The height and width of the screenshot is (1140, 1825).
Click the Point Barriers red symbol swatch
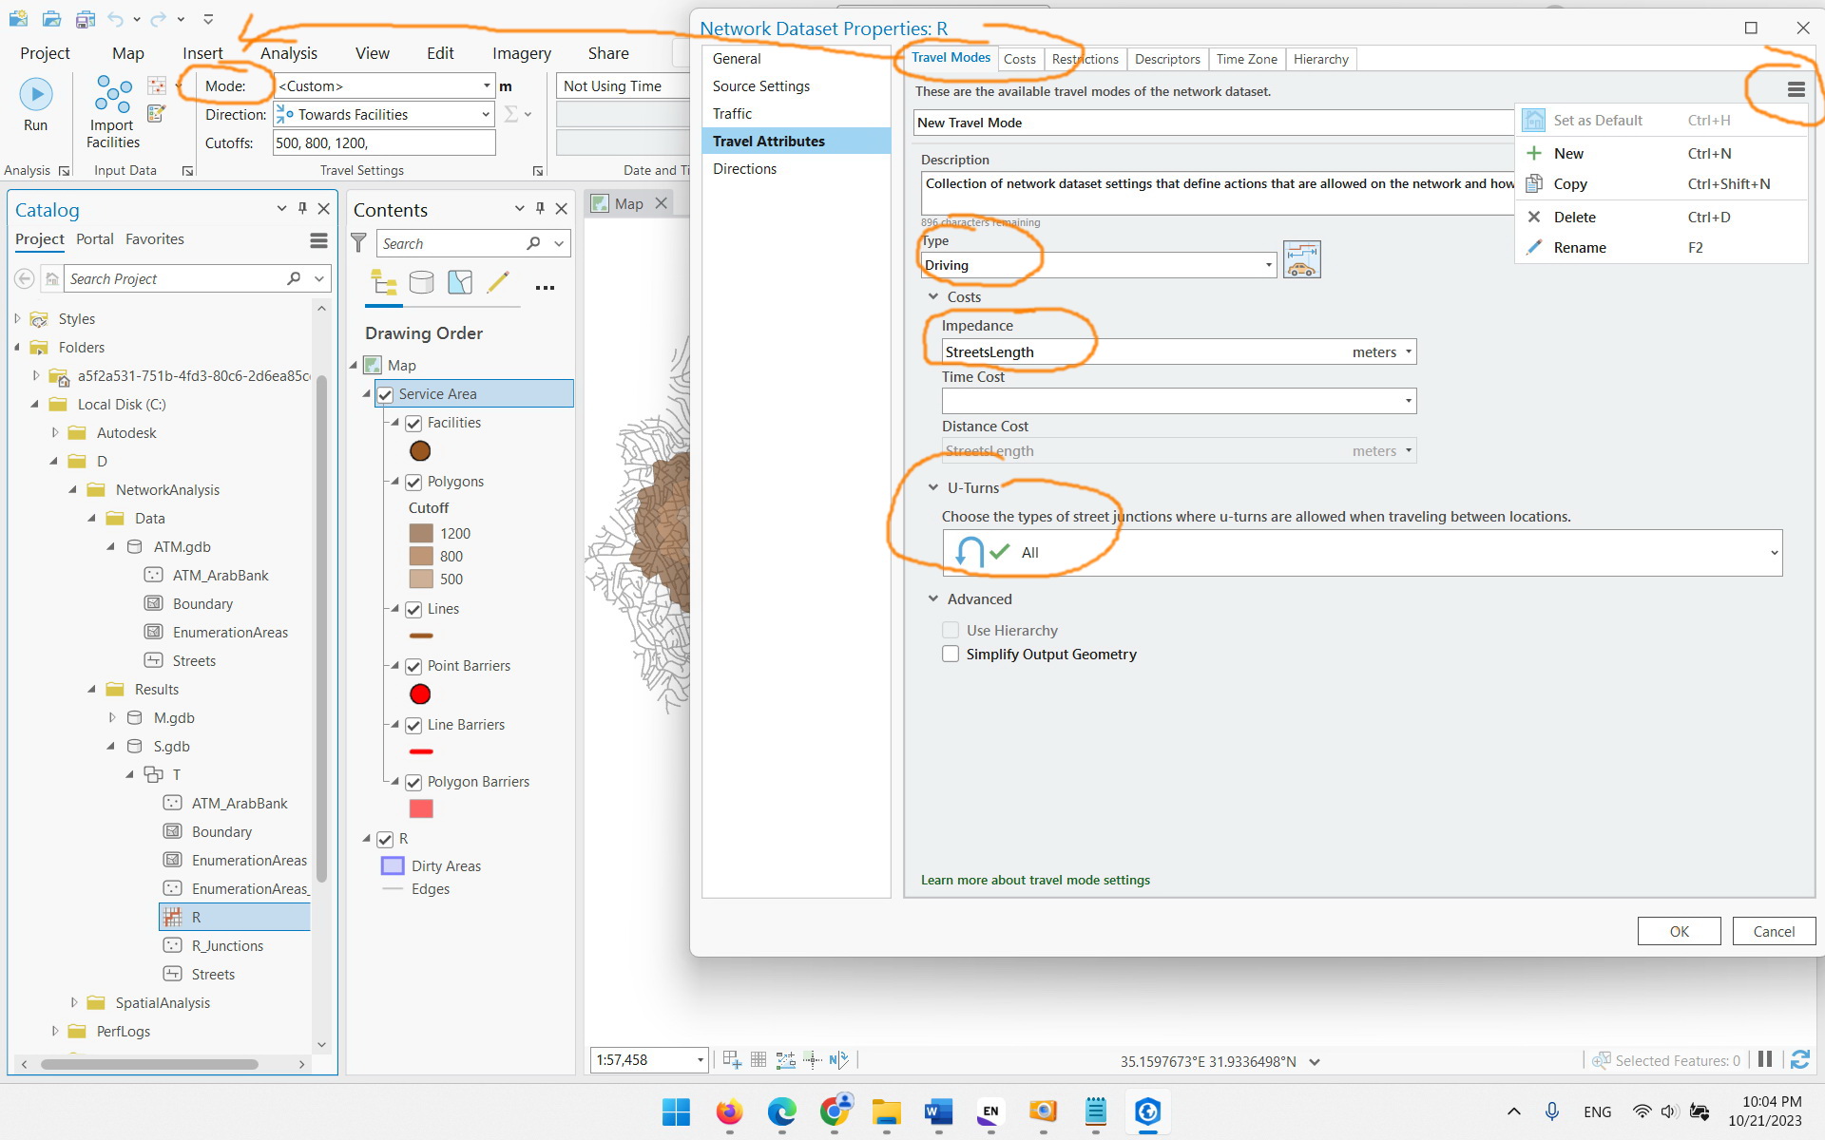tap(420, 694)
